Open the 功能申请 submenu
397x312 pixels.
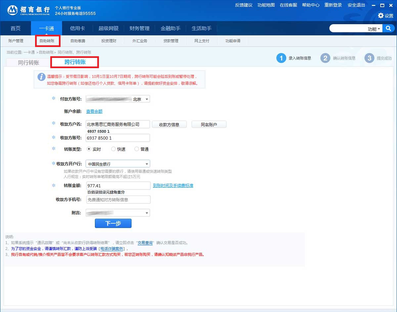pyautogui.click(x=233, y=41)
